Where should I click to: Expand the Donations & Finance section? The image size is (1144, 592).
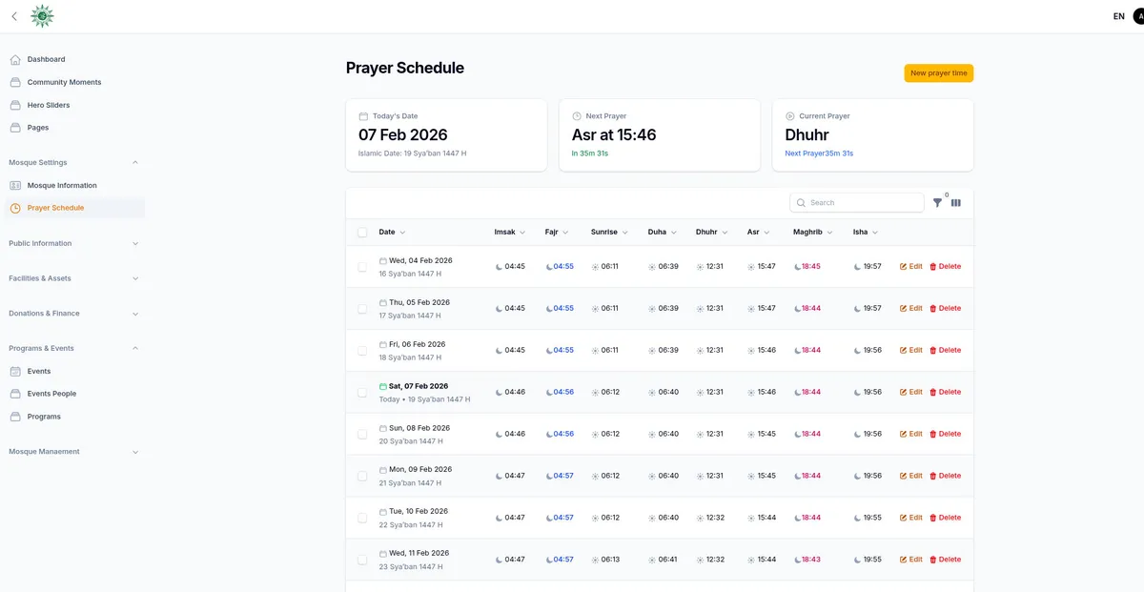click(x=134, y=314)
